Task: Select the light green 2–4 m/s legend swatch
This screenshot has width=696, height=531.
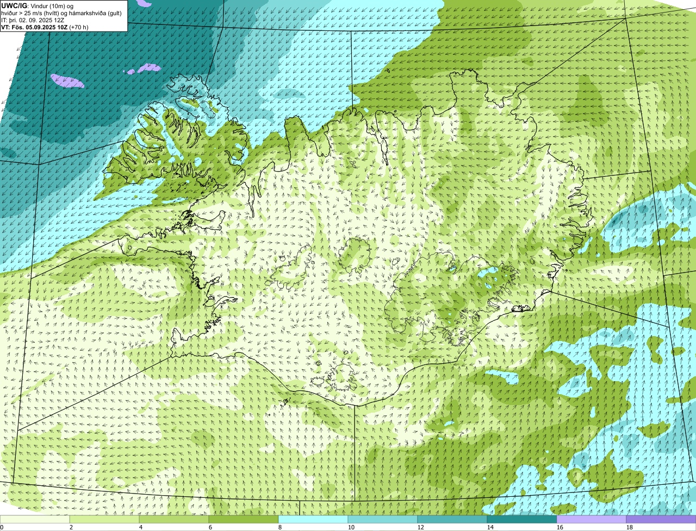Action: coord(104,519)
